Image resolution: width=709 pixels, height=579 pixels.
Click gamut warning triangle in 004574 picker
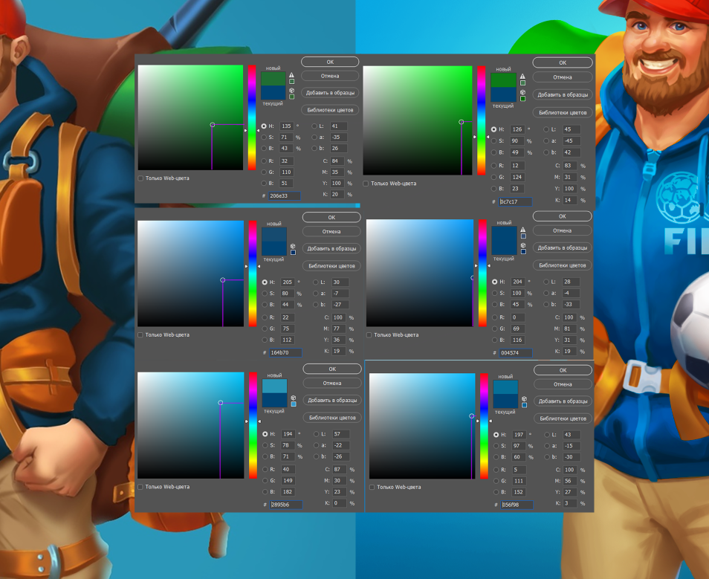(523, 229)
